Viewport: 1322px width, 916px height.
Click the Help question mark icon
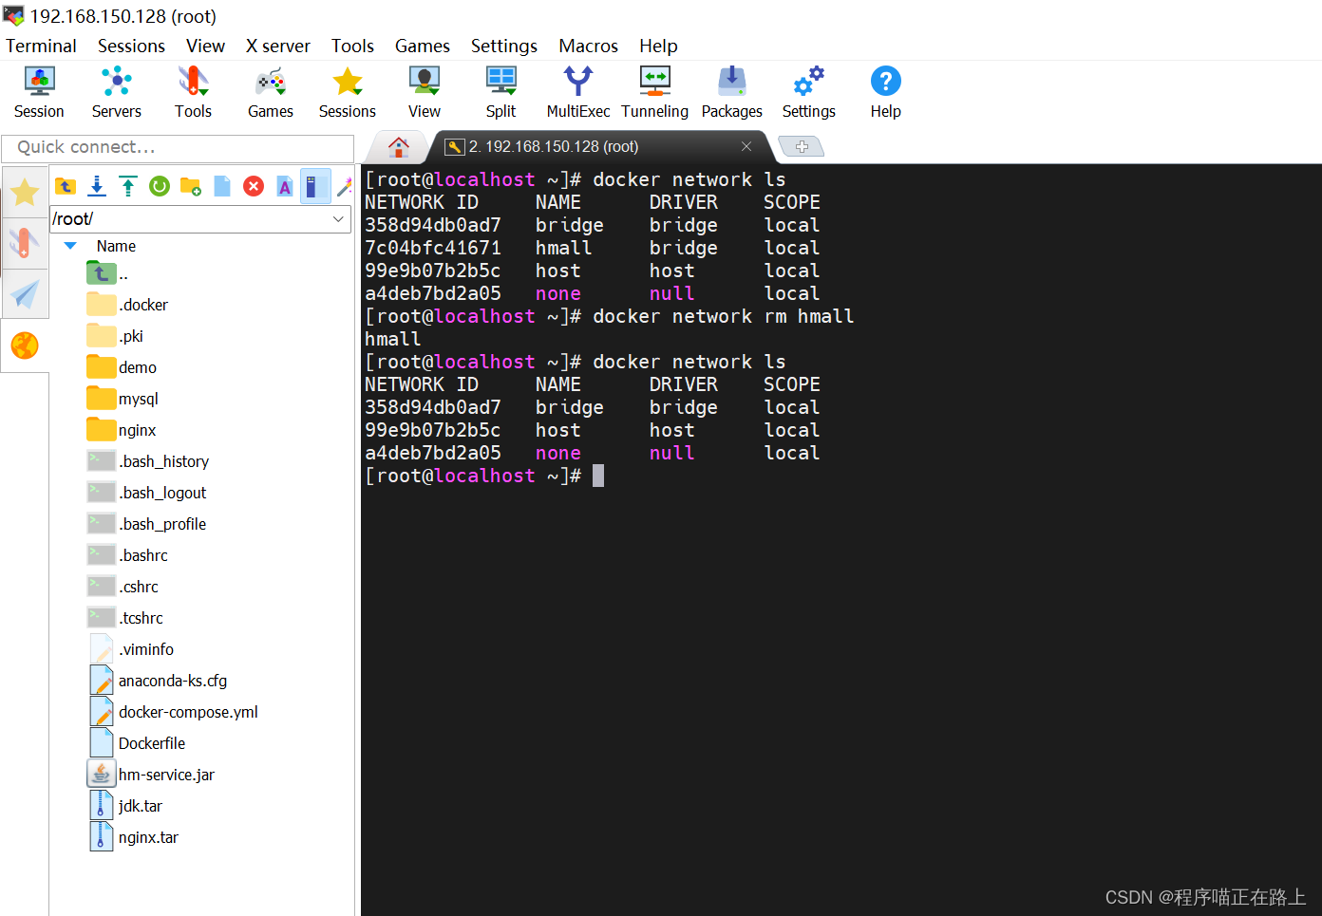(x=885, y=92)
